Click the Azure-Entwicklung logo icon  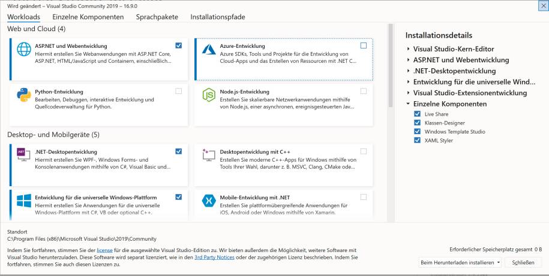209,49
